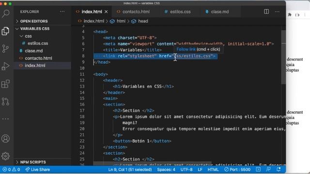Click the status bar icon right of Port 5500
This screenshot has height=174, width=310.
pyautogui.click(x=258, y=170)
